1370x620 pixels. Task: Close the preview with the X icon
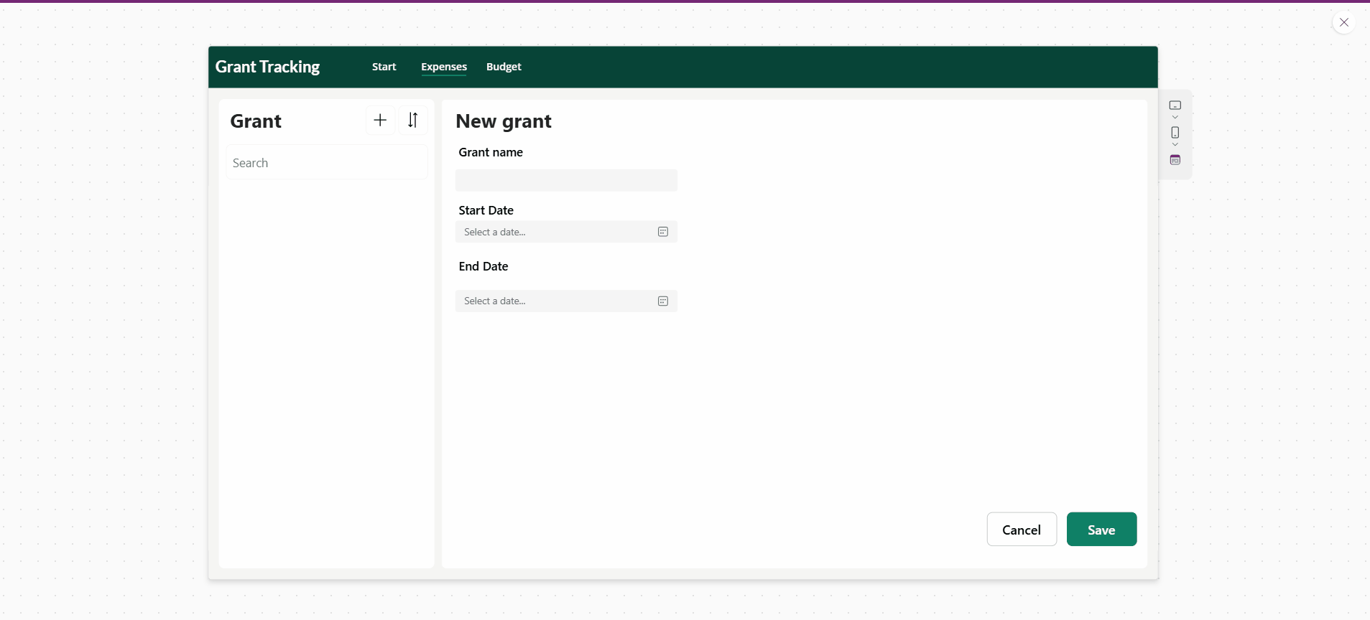tap(1343, 22)
